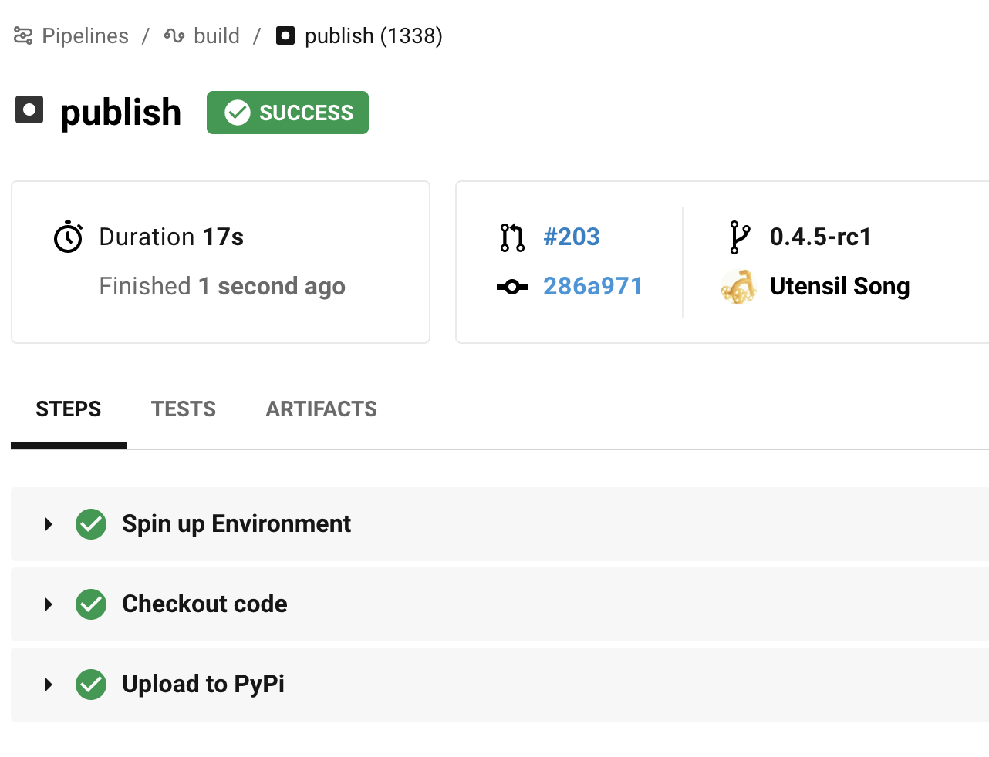The width and height of the screenshot is (989, 757).
Task: Click the large publish job heading icon
Action: point(29,110)
